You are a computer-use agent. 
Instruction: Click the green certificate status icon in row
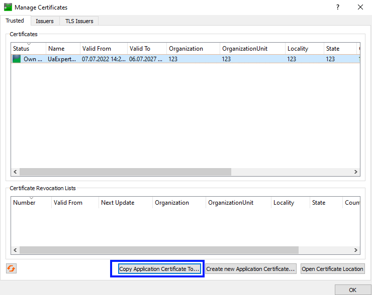point(17,59)
